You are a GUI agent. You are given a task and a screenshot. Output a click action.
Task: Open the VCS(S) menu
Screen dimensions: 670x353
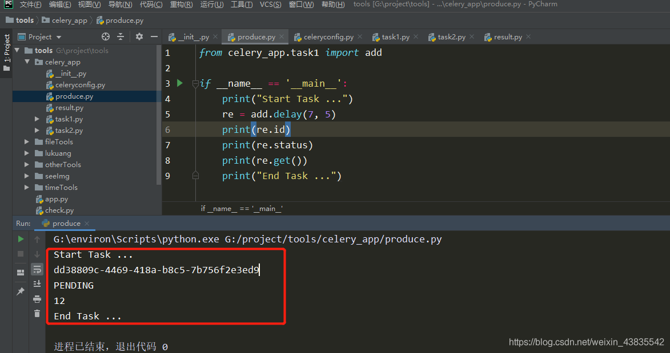click(x=271, y=4)
